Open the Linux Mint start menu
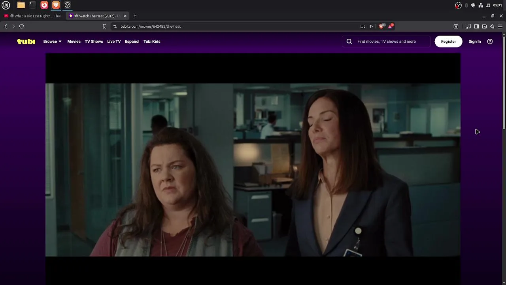Image resolution: width=506 pixels, height=285 pixels. pos(6,5)
